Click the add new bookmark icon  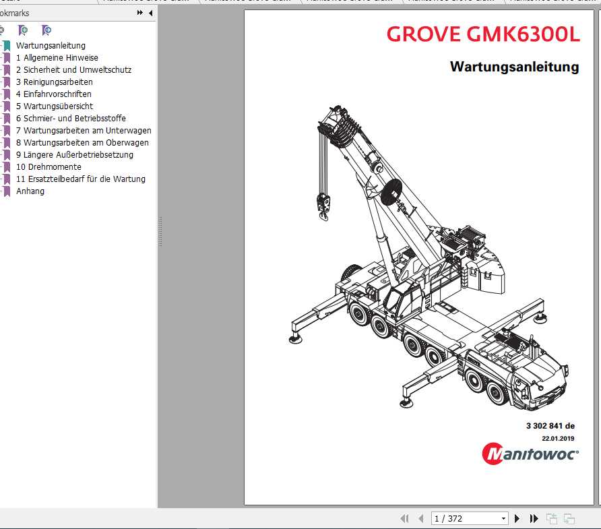coord(23,30)
